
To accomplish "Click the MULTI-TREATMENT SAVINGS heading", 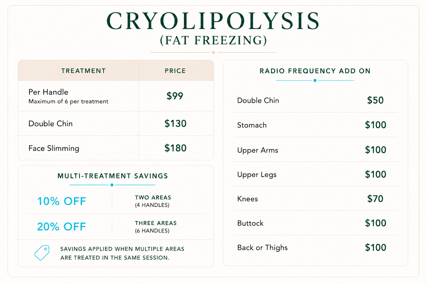I will [x=113, y=176].
